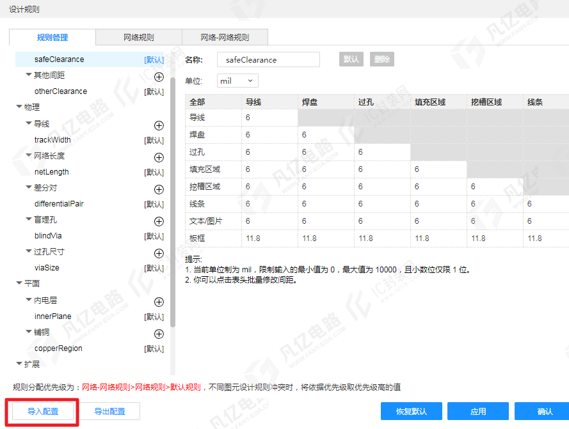Collapse the 物理 category
This screenshot has height=429, width=569.
click(19, 107)
